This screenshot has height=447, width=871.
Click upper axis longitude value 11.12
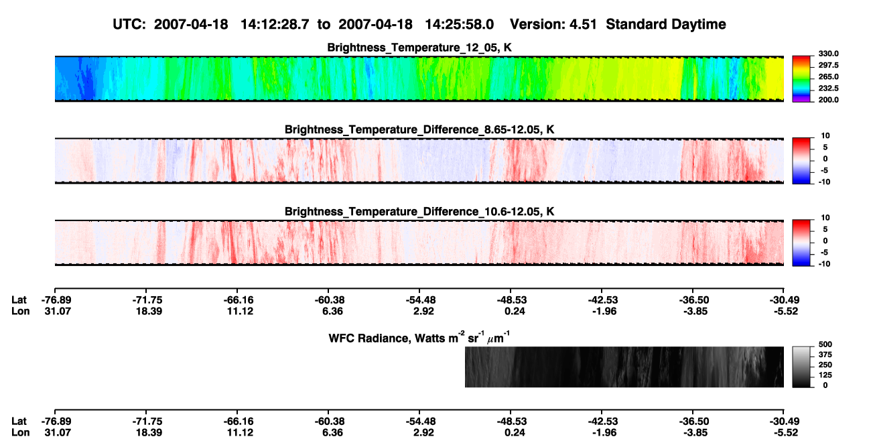coord(237,311)
